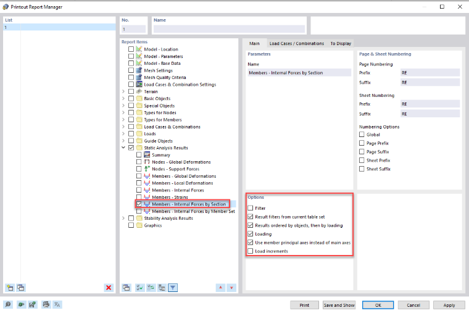Select the Members - Strains item
Image resolution: width=469 pixels, height=313 pixels.
tap(170, 197)
